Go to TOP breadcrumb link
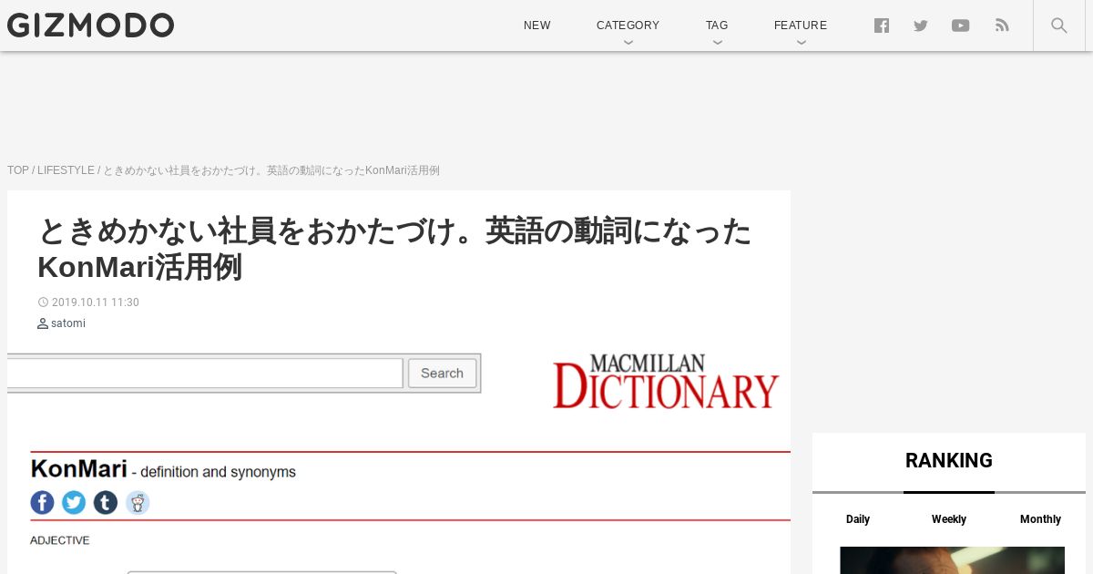 point(18,170)
